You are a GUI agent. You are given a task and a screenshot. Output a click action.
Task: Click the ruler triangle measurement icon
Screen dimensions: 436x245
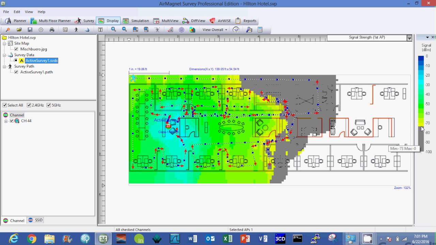[x=171, y=30]
